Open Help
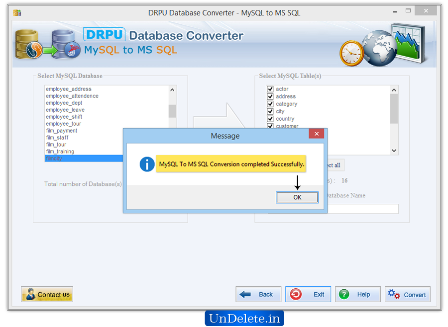Viewport: 448px width, 327px height. (x=358, y=294)
